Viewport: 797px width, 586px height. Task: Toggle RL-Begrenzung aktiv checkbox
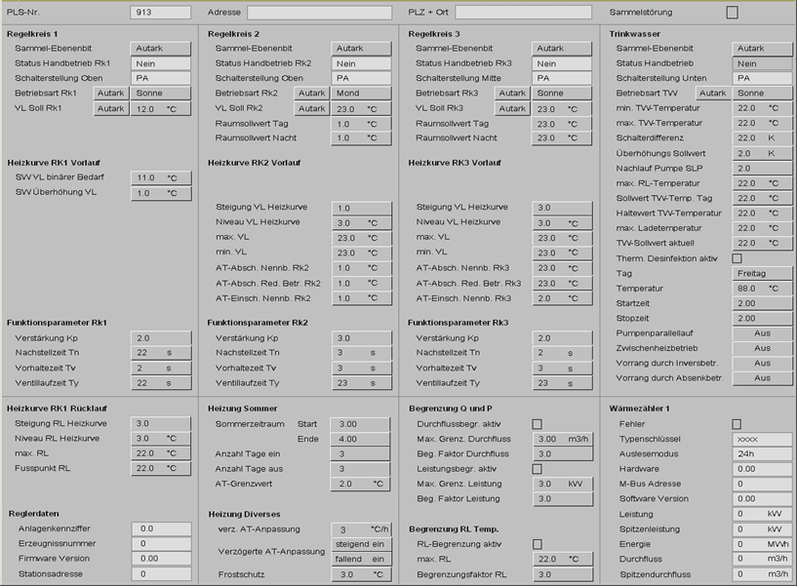pos(537,544)
